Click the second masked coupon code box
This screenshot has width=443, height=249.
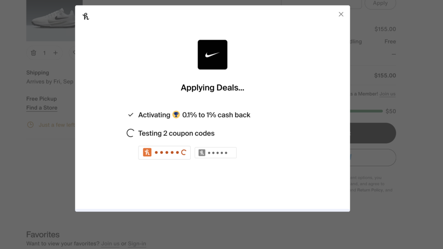coord(216,152)
